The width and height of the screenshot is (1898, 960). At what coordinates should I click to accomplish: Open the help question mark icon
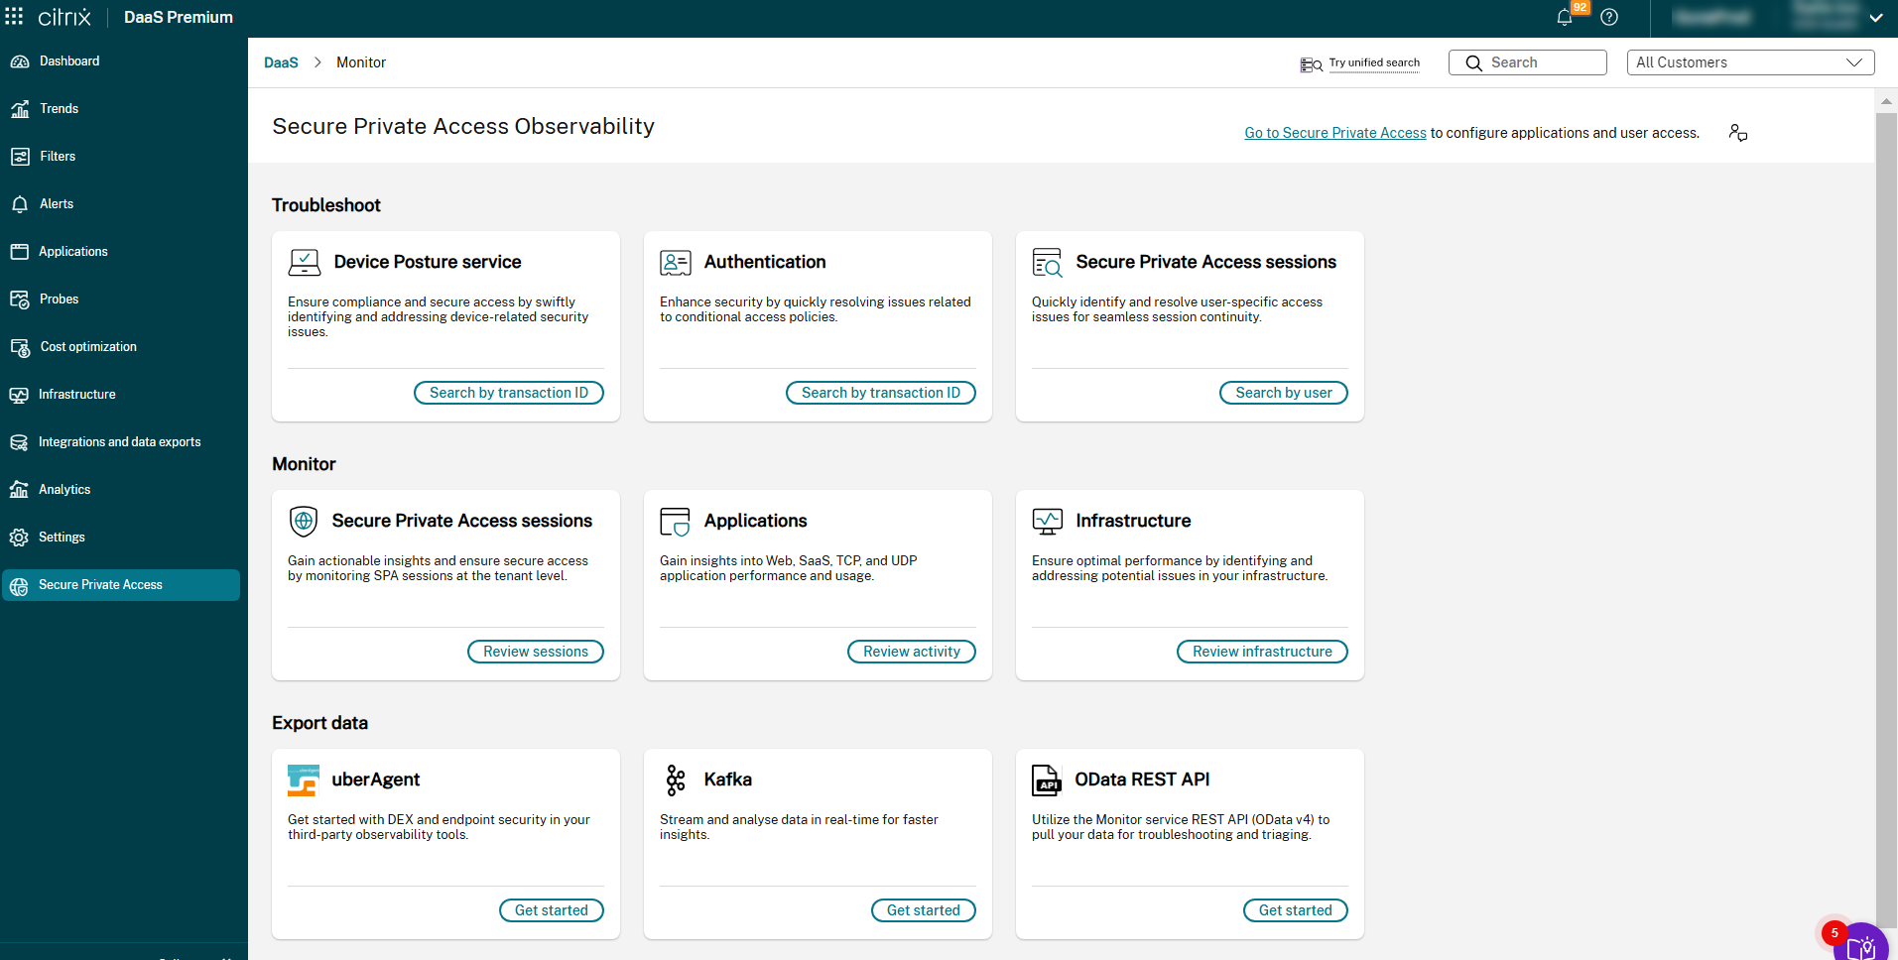point(1609,17)
